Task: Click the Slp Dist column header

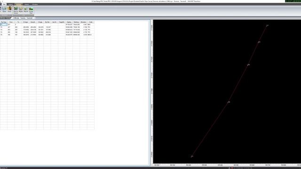Action: click(47, 22)
